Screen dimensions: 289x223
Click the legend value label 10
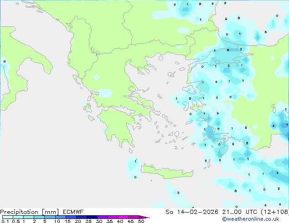coord(57,221)
